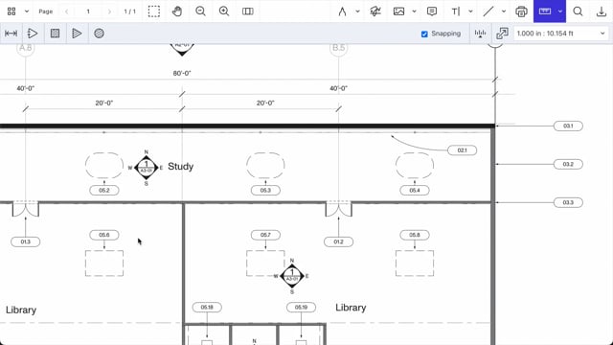Image resolution: width=613 pixels, height=345 pixels.
Task: Select the image insert tool
Action: click(x=398, y=11)
